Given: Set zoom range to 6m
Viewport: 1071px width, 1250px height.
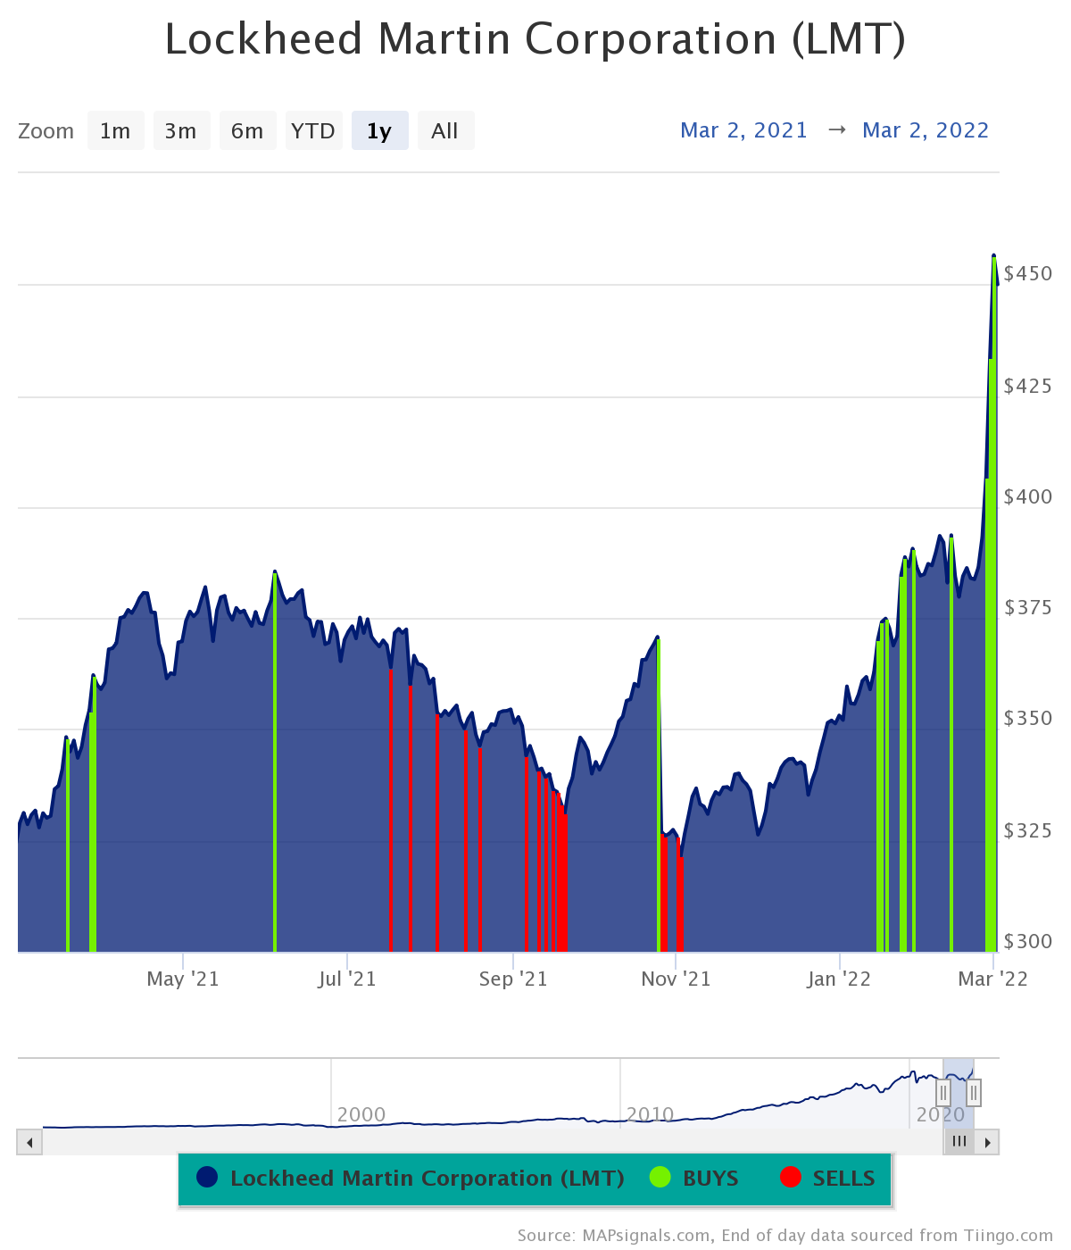Looking at the screenshot, I should coord(247,131).
